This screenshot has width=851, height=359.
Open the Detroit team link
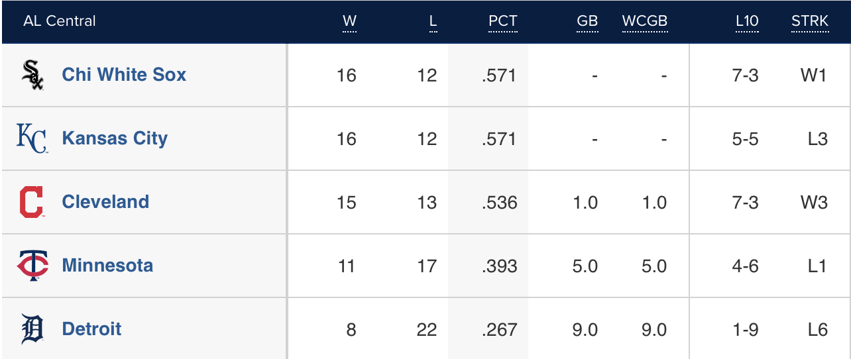91,329
